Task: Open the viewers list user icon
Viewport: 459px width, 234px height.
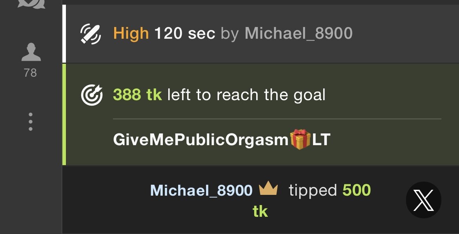Action: point(31,52)
